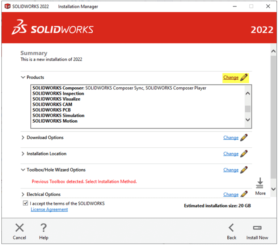Viewport: 278px width, 245px height.
Task: Start installation with Install Now
Action: pyautogui.click(x=257, y=232)
